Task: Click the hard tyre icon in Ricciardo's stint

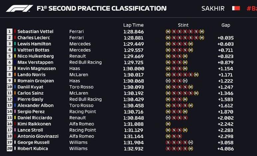Action: click(x=168, y=118)
